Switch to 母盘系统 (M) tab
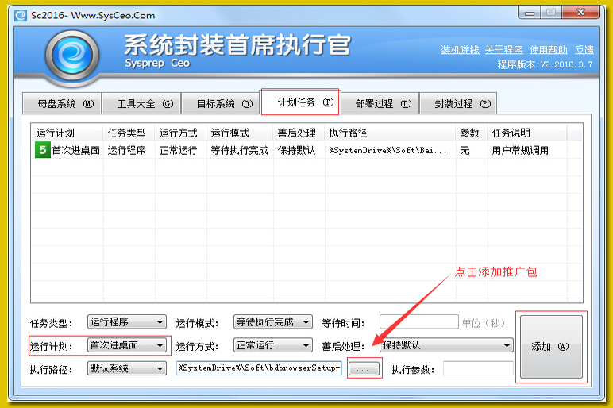This screenshot has height=408, width=613. coord(62,103)
